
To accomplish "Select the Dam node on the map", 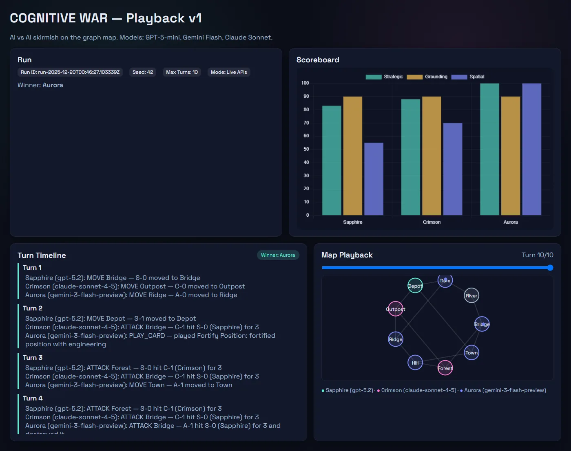I will (x=445, y=280).
